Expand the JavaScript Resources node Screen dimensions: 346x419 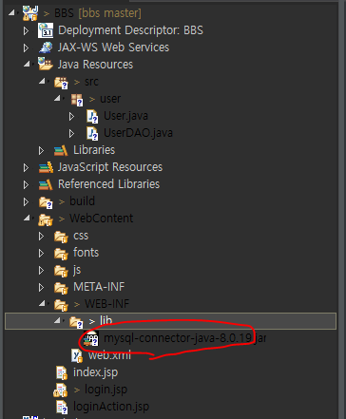coord(26,167)
